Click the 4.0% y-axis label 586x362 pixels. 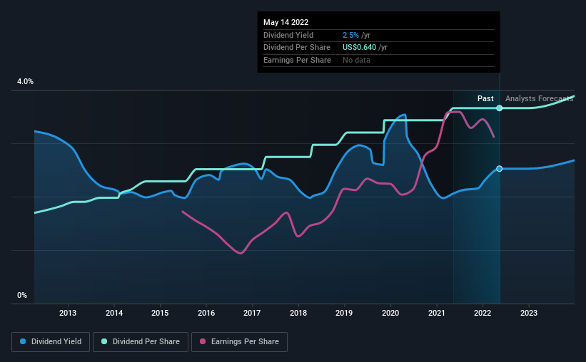click(25, 82)
